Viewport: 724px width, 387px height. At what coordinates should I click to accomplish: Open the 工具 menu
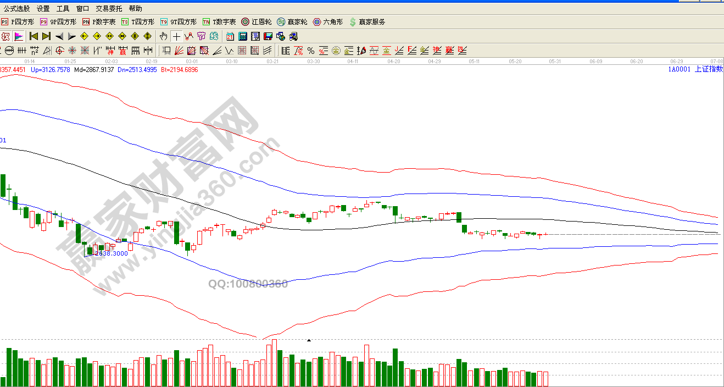click(x=63, y=9)
